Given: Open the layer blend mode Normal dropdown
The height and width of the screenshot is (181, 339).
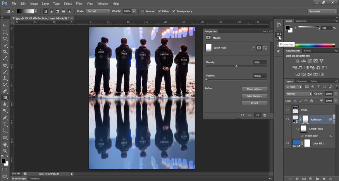Looking at the screenshot, I should 299,94.
